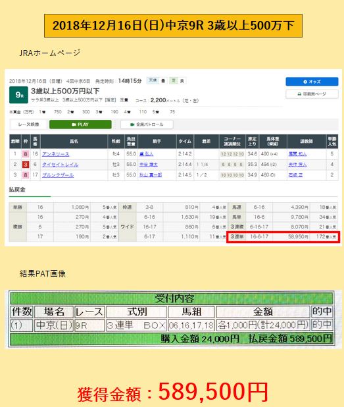
Task: Click the タイム column header
Action: 185,142
